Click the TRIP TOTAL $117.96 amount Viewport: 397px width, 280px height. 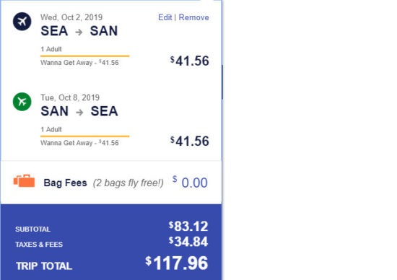pos(176,263)
